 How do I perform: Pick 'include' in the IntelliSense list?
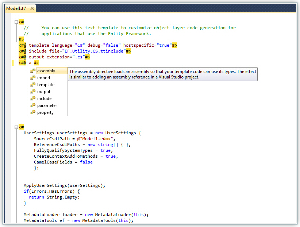point(44,99)
